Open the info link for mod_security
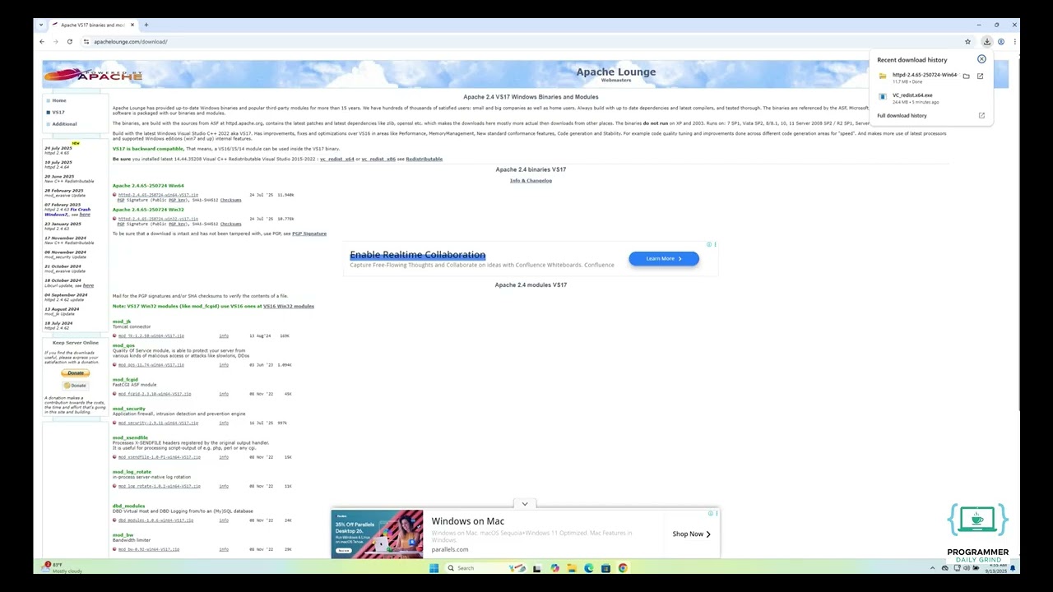Screen dimensions: 1053x592 click(224, 423)
